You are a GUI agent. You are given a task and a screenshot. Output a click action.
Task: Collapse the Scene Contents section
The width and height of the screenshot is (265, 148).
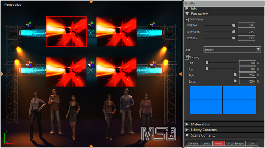click(x=187, y=135)
